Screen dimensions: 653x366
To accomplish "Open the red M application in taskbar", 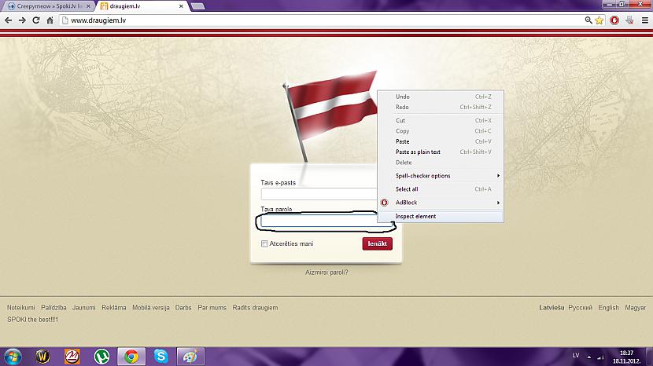I will [72, 357].
